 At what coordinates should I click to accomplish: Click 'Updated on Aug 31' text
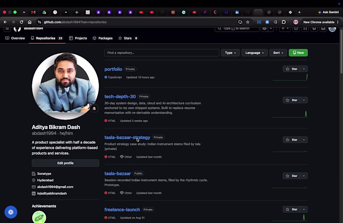[x=132, y=218]
